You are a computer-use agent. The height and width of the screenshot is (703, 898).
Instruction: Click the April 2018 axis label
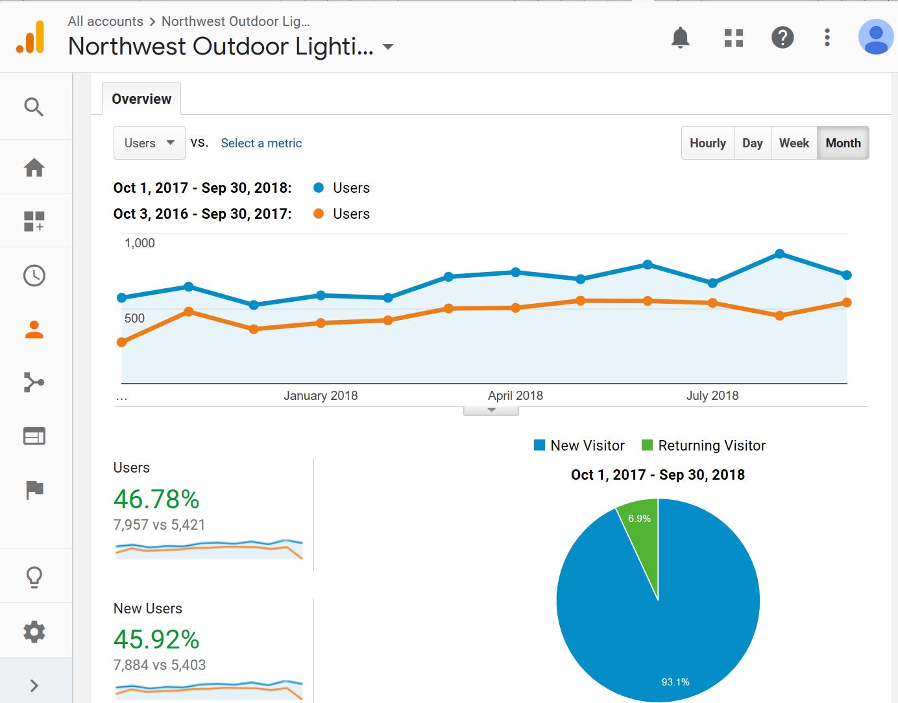516,395
